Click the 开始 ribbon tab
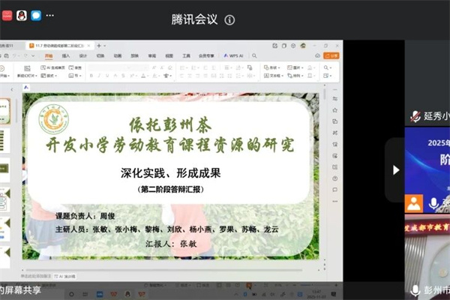Viewport: 450px width, 300px height. [49, 55]
